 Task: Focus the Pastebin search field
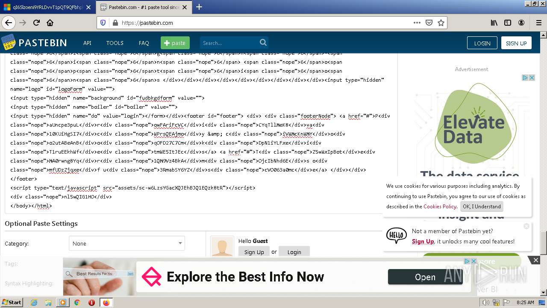pos(229,43)
